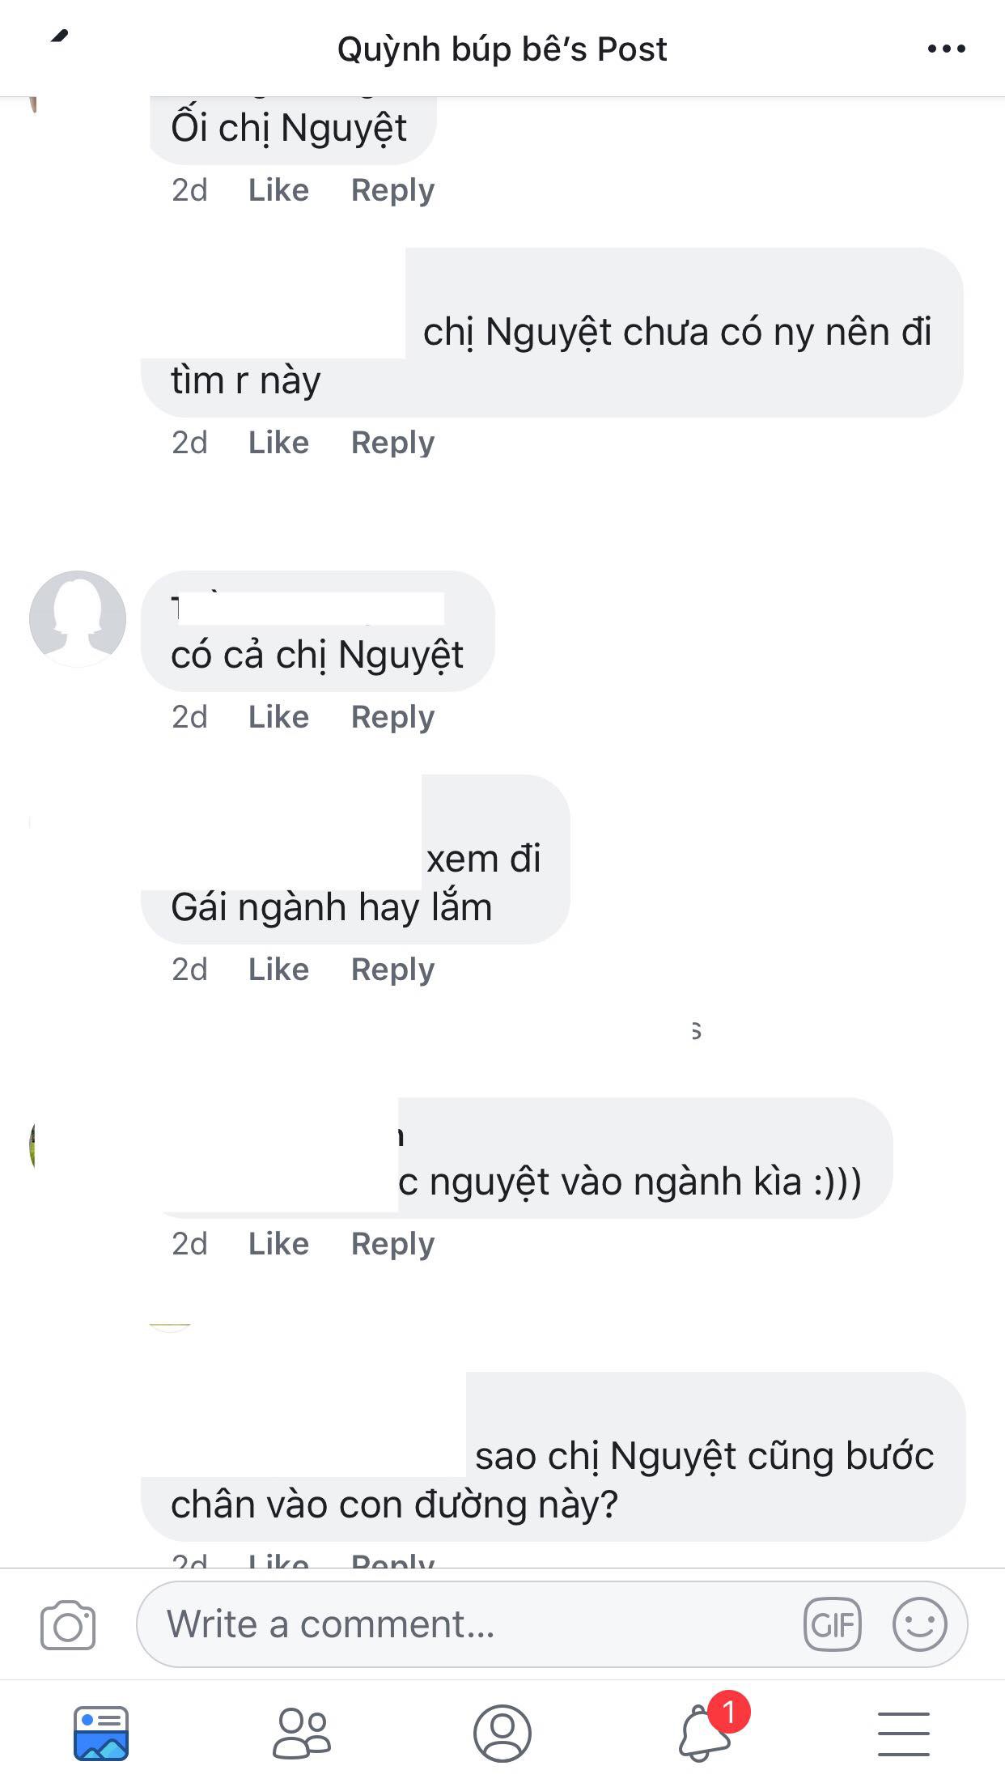Image resolution: width=1005 pixels, height=1787 pixels.
Task: Open the hamburger menu tab
Action: (904, 1734)
